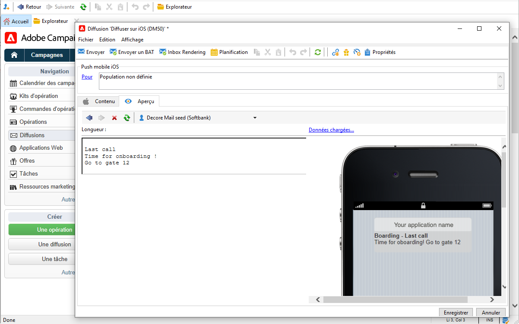
Task: Click the home icon navigation tab
Action: point(14,55)
